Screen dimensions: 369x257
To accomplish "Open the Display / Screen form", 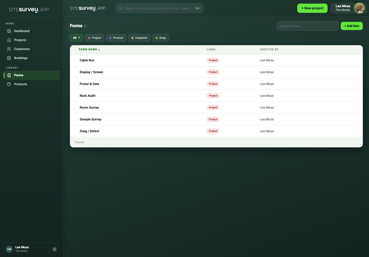I will (x=91, y=72).
